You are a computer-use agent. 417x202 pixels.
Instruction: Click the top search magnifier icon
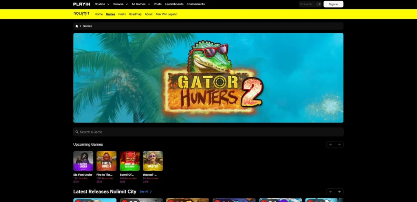coord(302,4)
